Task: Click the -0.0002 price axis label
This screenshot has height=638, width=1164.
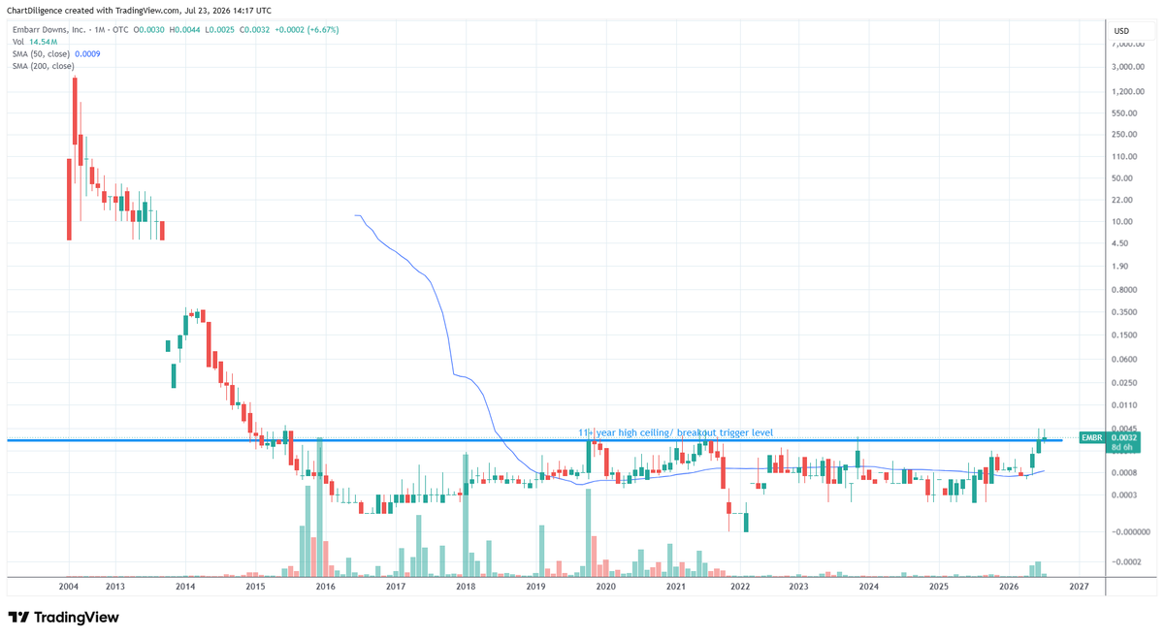Action: pyautogui.click(x=1126, y=562)
